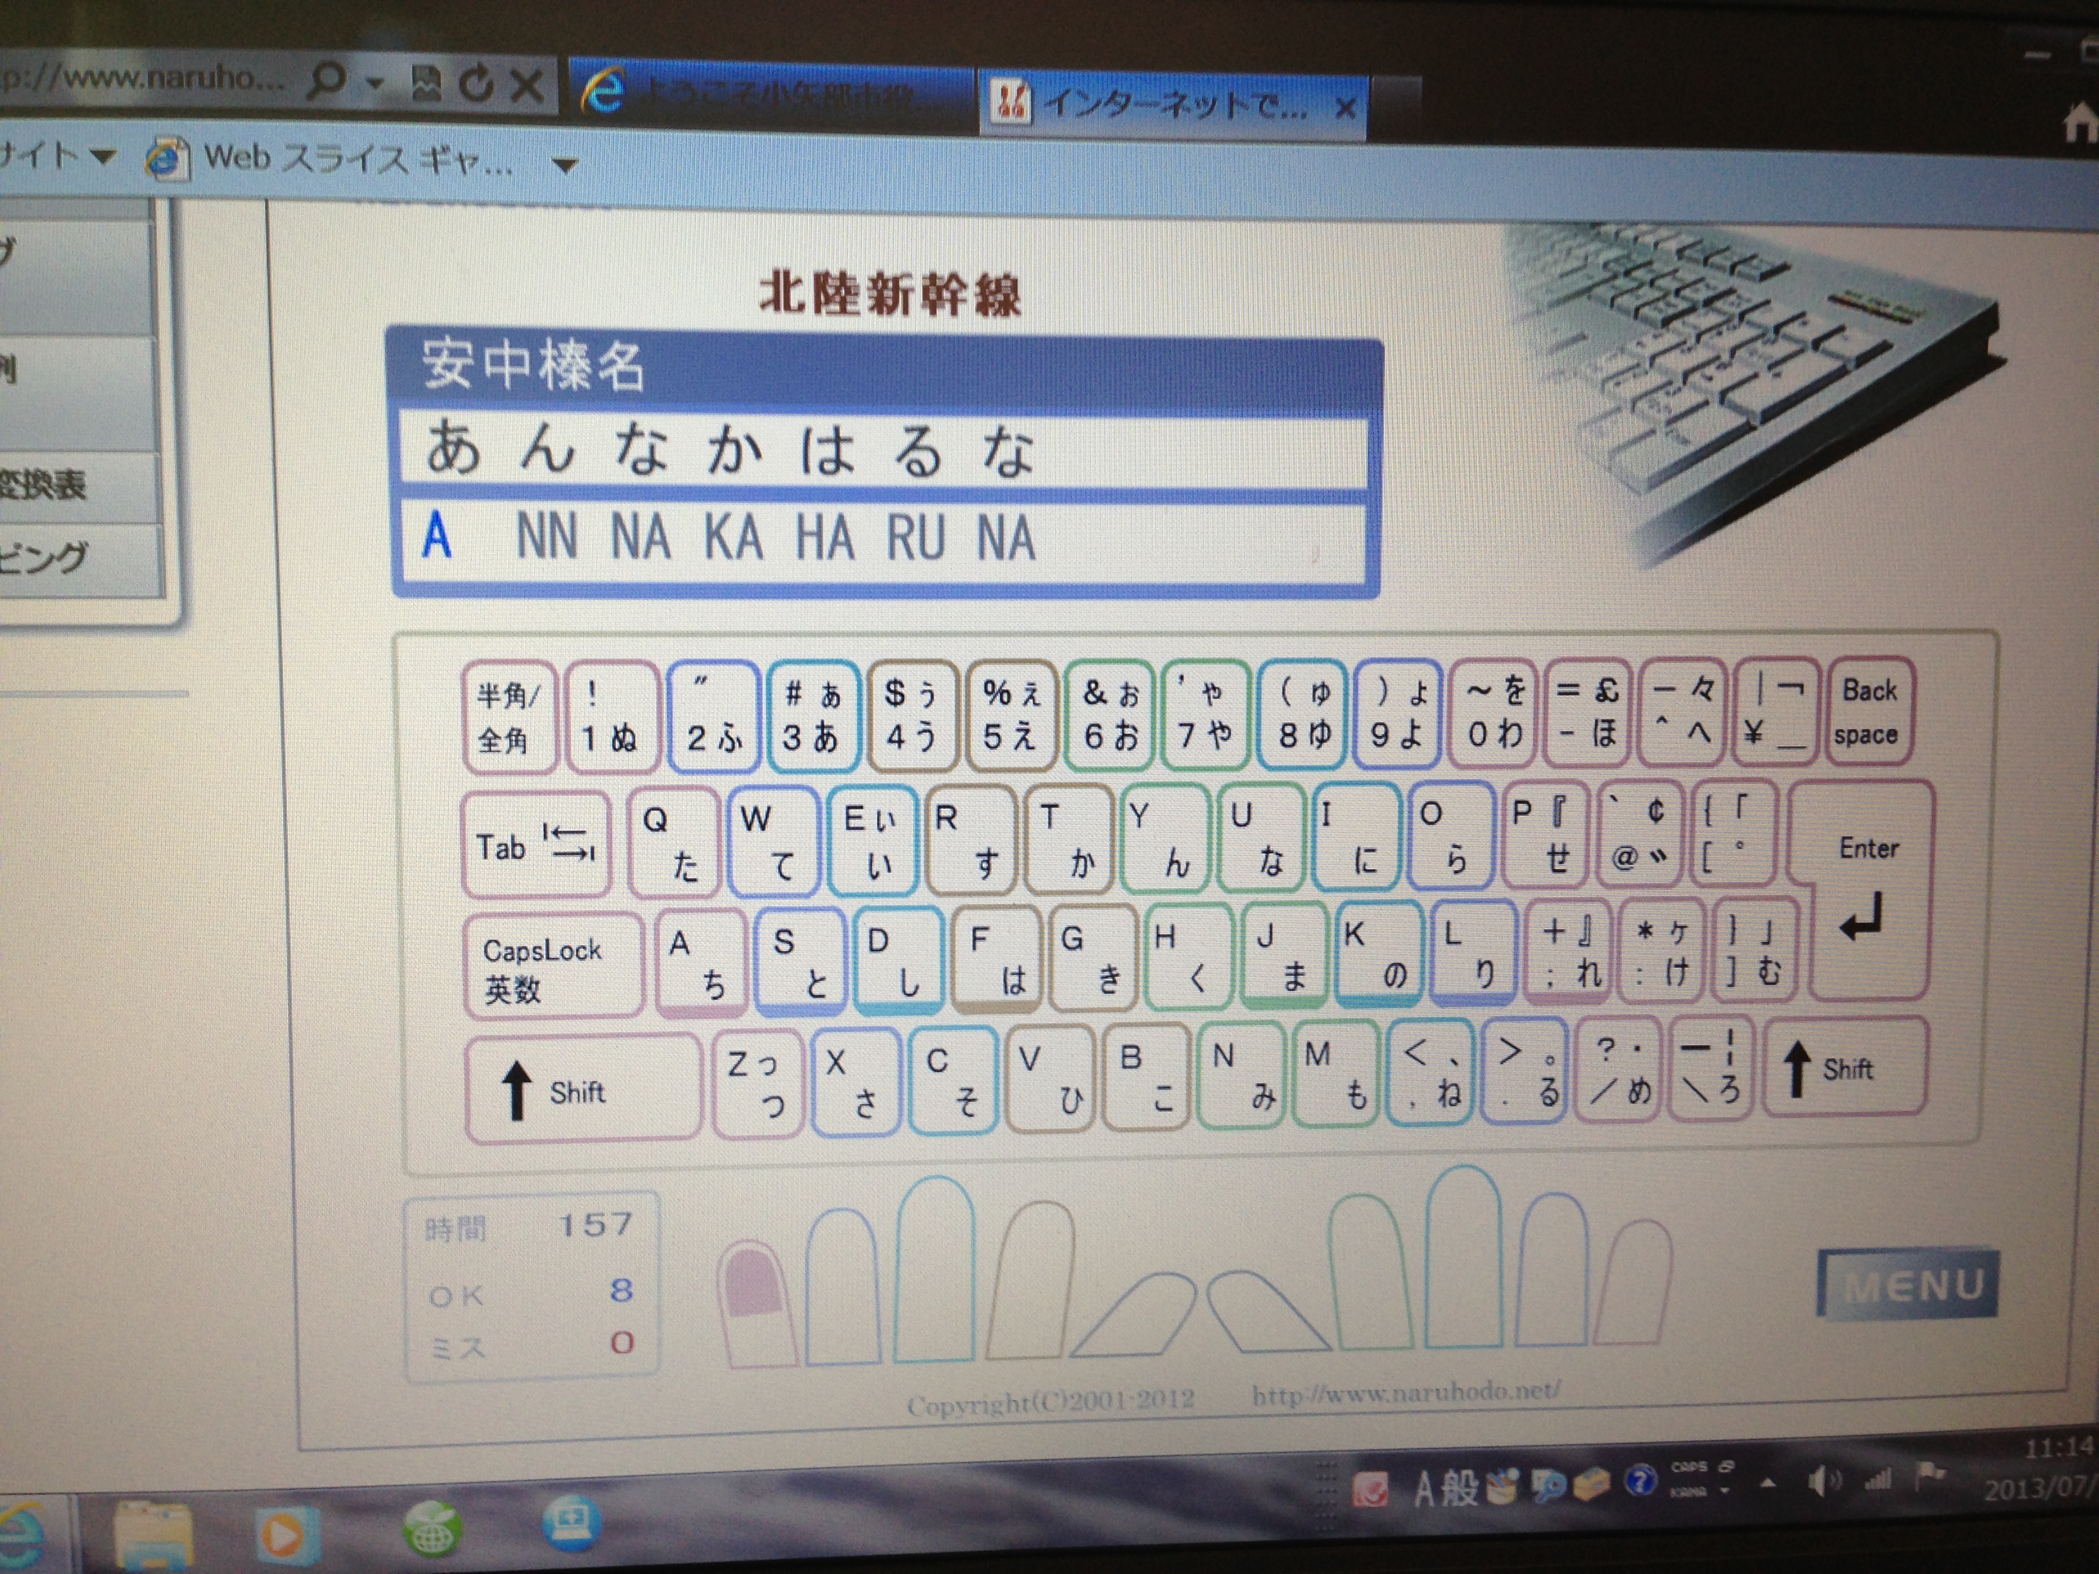Click the ¥ key on the virtual keyboard
This screenshot has height=1574, width=2099.
point(1776,710)
